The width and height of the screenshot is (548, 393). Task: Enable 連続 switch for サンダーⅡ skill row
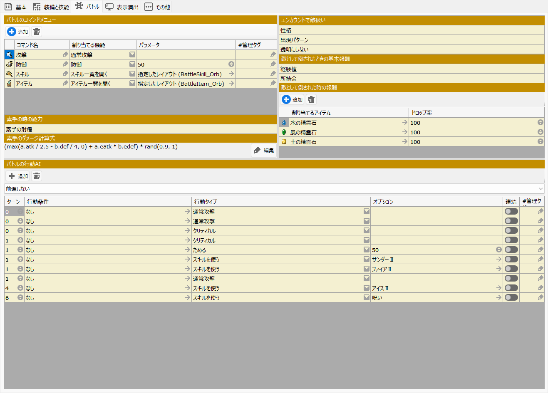coord(511,259)
